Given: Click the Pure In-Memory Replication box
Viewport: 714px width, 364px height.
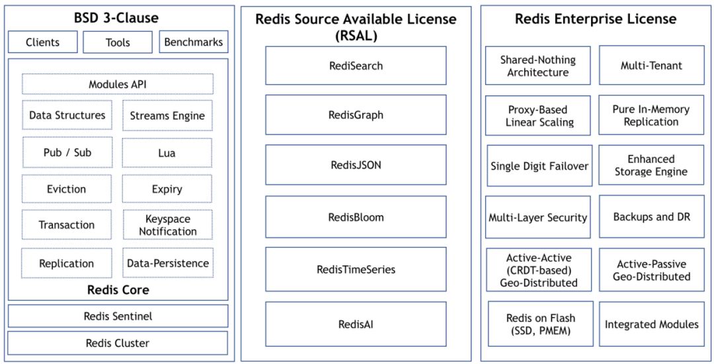Looking at the screenshot, I should tap(651, 115).
